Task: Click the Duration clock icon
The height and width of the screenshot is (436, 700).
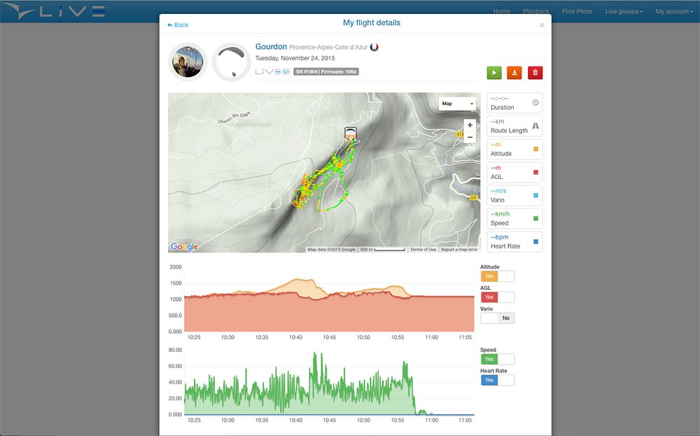Action: tap(535, 103)
